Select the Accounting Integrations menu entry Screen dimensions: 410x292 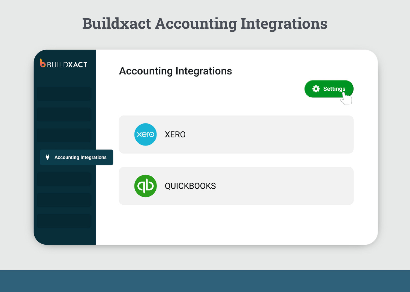coord(80,157)
